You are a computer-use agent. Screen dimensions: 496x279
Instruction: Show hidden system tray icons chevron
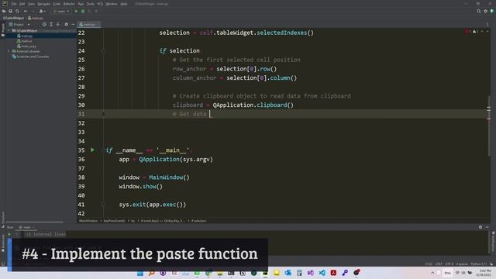(432, 273)
